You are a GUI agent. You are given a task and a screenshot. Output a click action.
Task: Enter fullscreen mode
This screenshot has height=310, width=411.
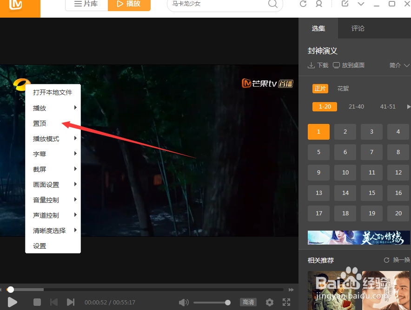click(x=286, y=302)
